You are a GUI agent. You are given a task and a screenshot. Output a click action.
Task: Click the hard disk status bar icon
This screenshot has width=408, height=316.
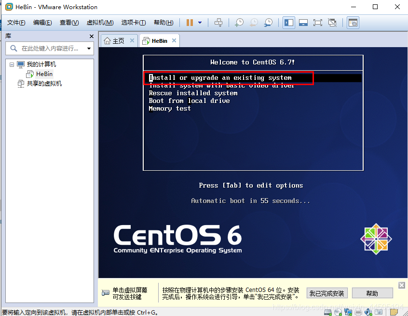click(x=328, y=312)
